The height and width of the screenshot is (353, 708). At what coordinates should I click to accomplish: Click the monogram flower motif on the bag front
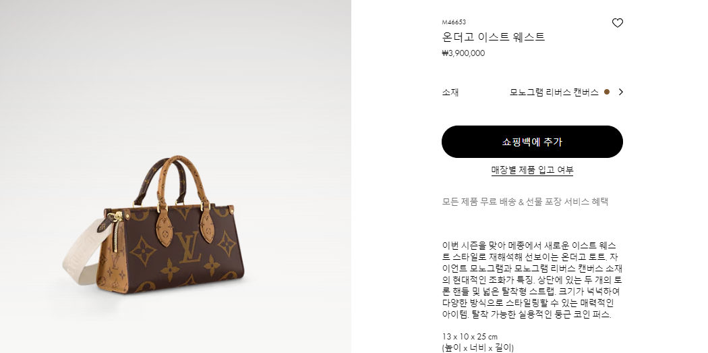click(142, 251)
